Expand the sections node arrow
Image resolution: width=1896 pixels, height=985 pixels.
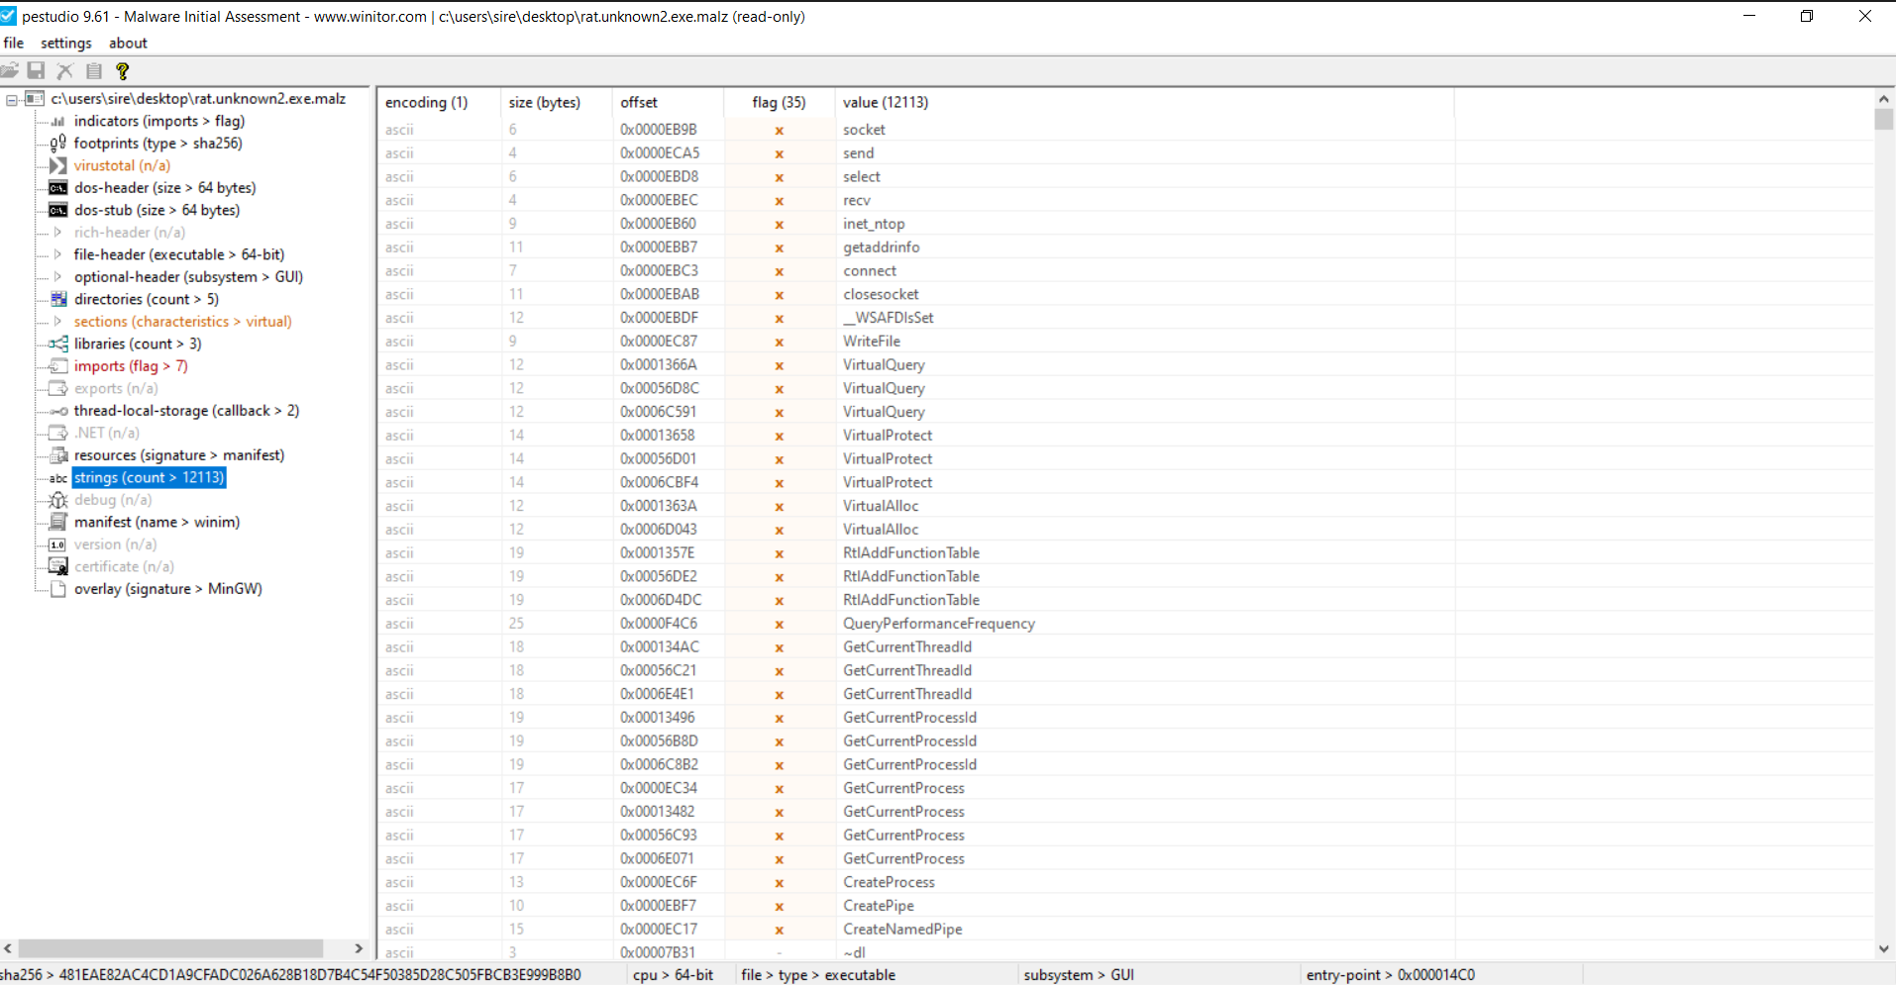(57, 322)
